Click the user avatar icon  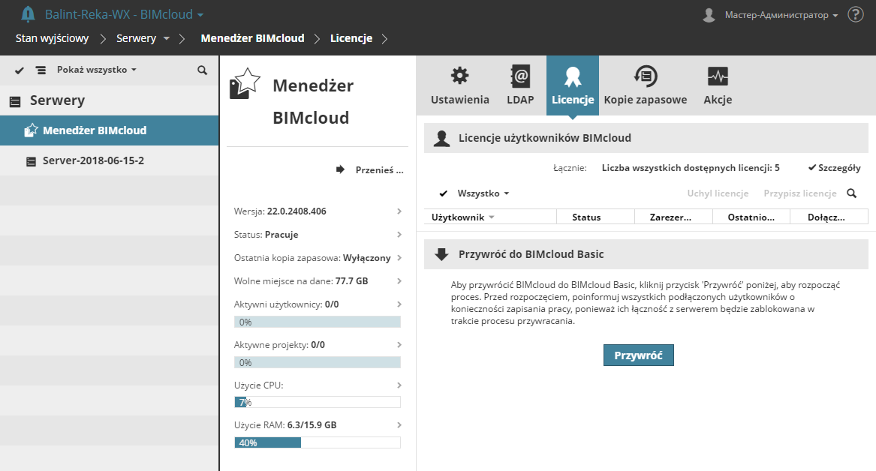(x=709, y=15)
